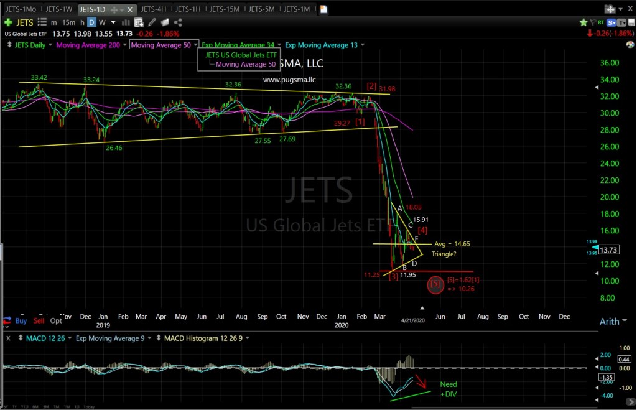Close the JETS-1D tab
The image size is (637, 410).
pos(130,9)
